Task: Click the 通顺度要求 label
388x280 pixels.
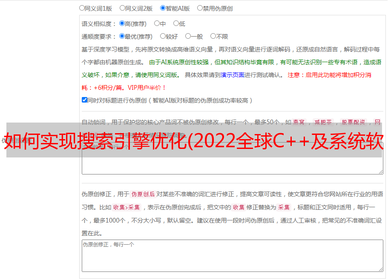Action: pos(98,37)
